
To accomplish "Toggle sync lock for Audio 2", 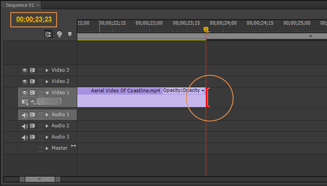I will (x=32, y=126).
